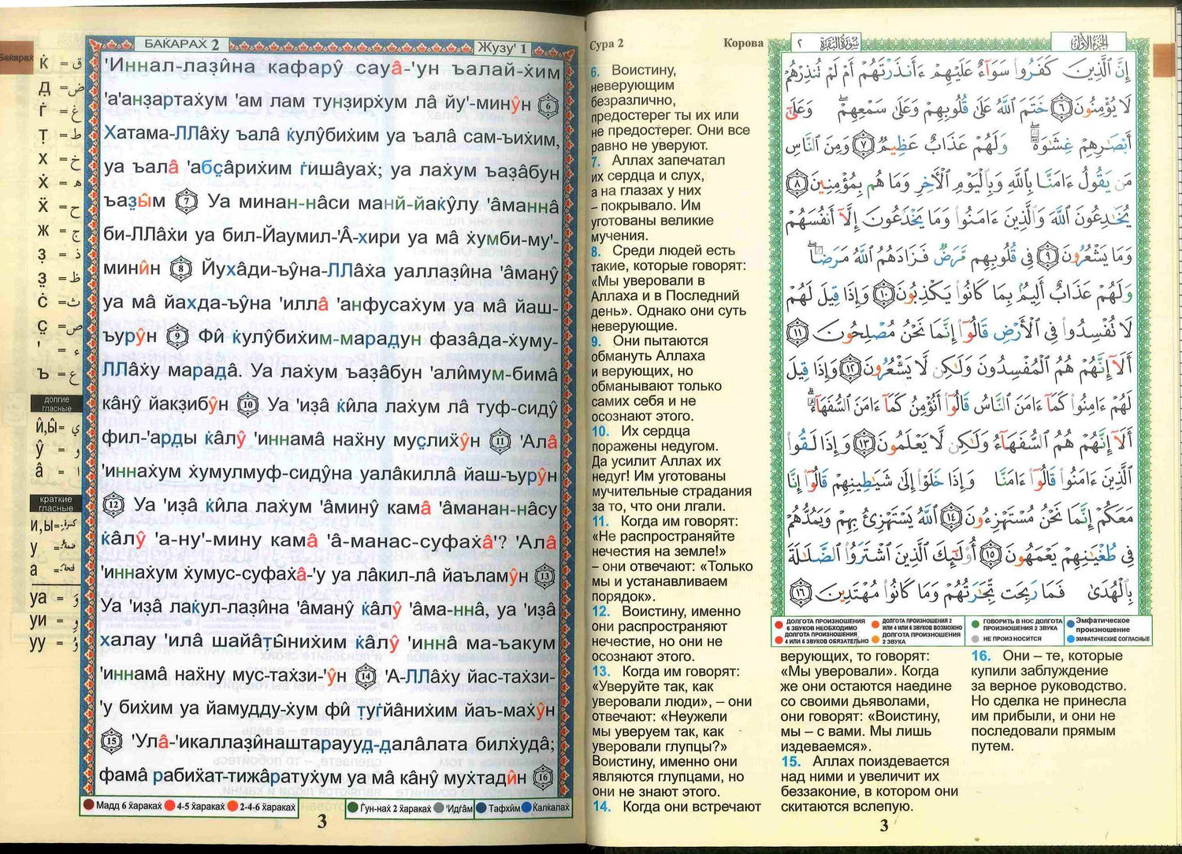This screenshot has height=854, width=1182.
Task: Click the 'долгие гласные' section label
Action: [x=56, y=404]
